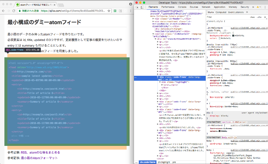Image resolution: width=268 pixels, height=164 pixels.
Task: Open the DevTools three-dot customize menu
Action: (x=265, y=7)
